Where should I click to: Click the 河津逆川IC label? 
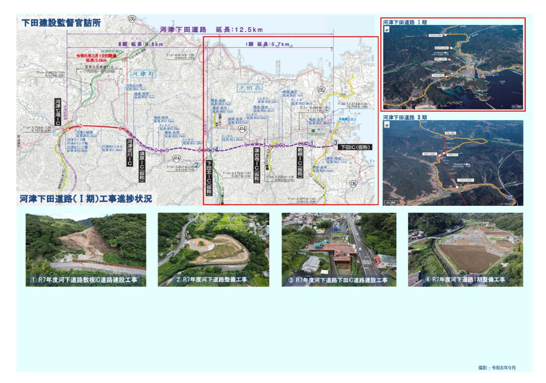click(129, 152)
